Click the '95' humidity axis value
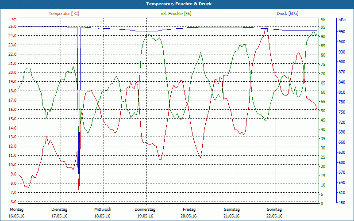Image resolution: width=354 pixels, height=221 pixels. [323, 27]
